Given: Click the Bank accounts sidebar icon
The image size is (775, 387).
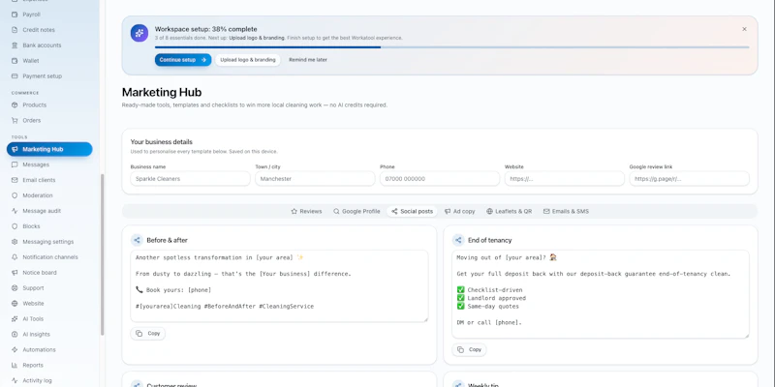Looking at the screenshot, I should click(x=15, y=45).
